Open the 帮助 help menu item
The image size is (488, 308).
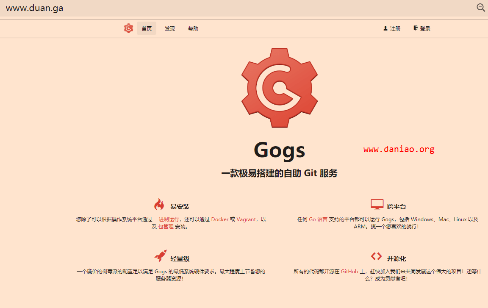tap(193, 28)
